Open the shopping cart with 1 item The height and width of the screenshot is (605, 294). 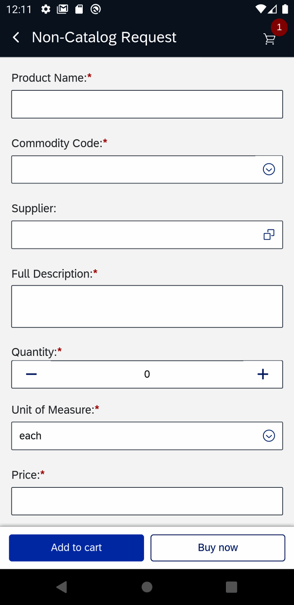coord(269,40)
